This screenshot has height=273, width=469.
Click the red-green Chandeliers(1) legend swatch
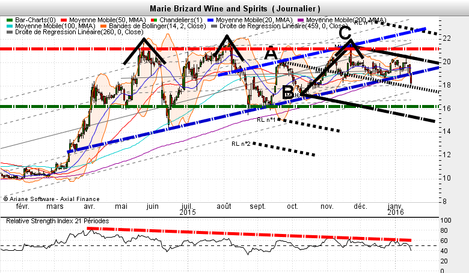[154, 20]
